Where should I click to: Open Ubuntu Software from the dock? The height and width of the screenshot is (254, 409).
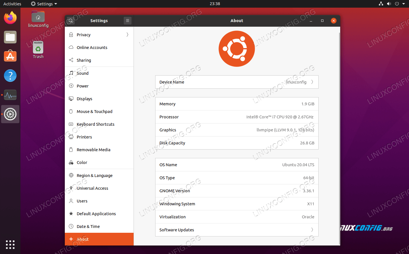point(10,56)
